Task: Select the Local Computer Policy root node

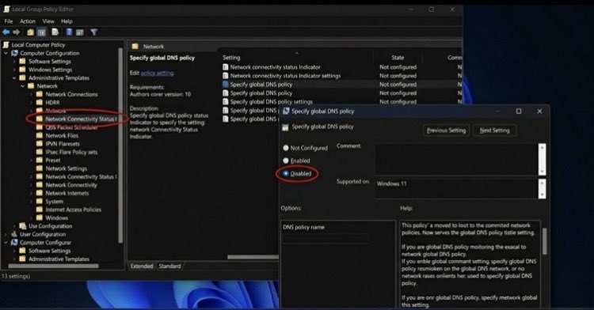Action: (38, 44)
